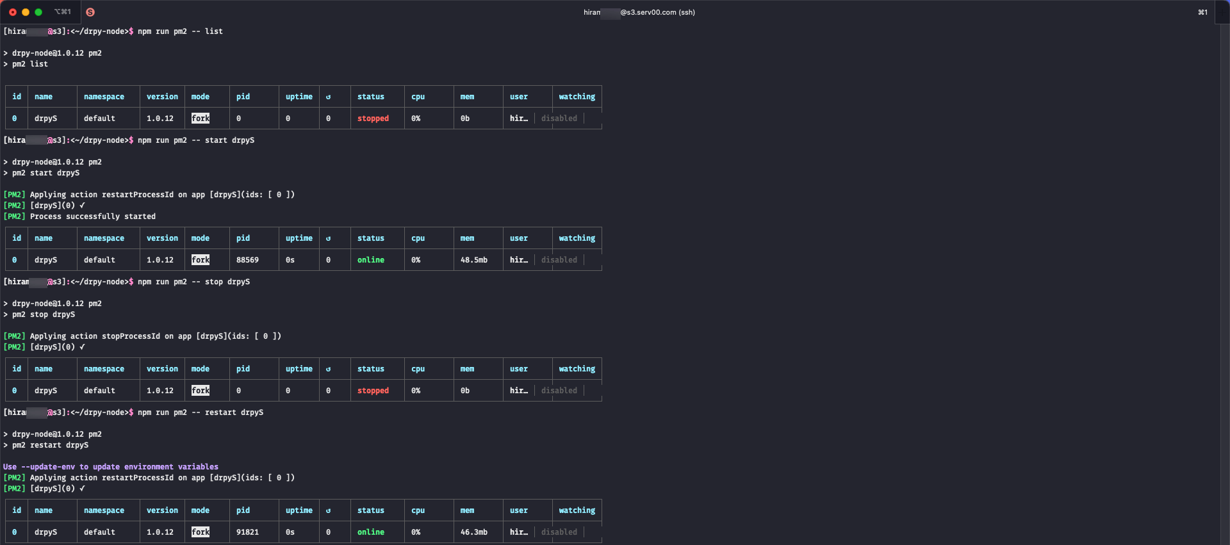Viewport: 1230px width, 545px height.
Task: Click the pid value 91821
Action: pos(247,532)
